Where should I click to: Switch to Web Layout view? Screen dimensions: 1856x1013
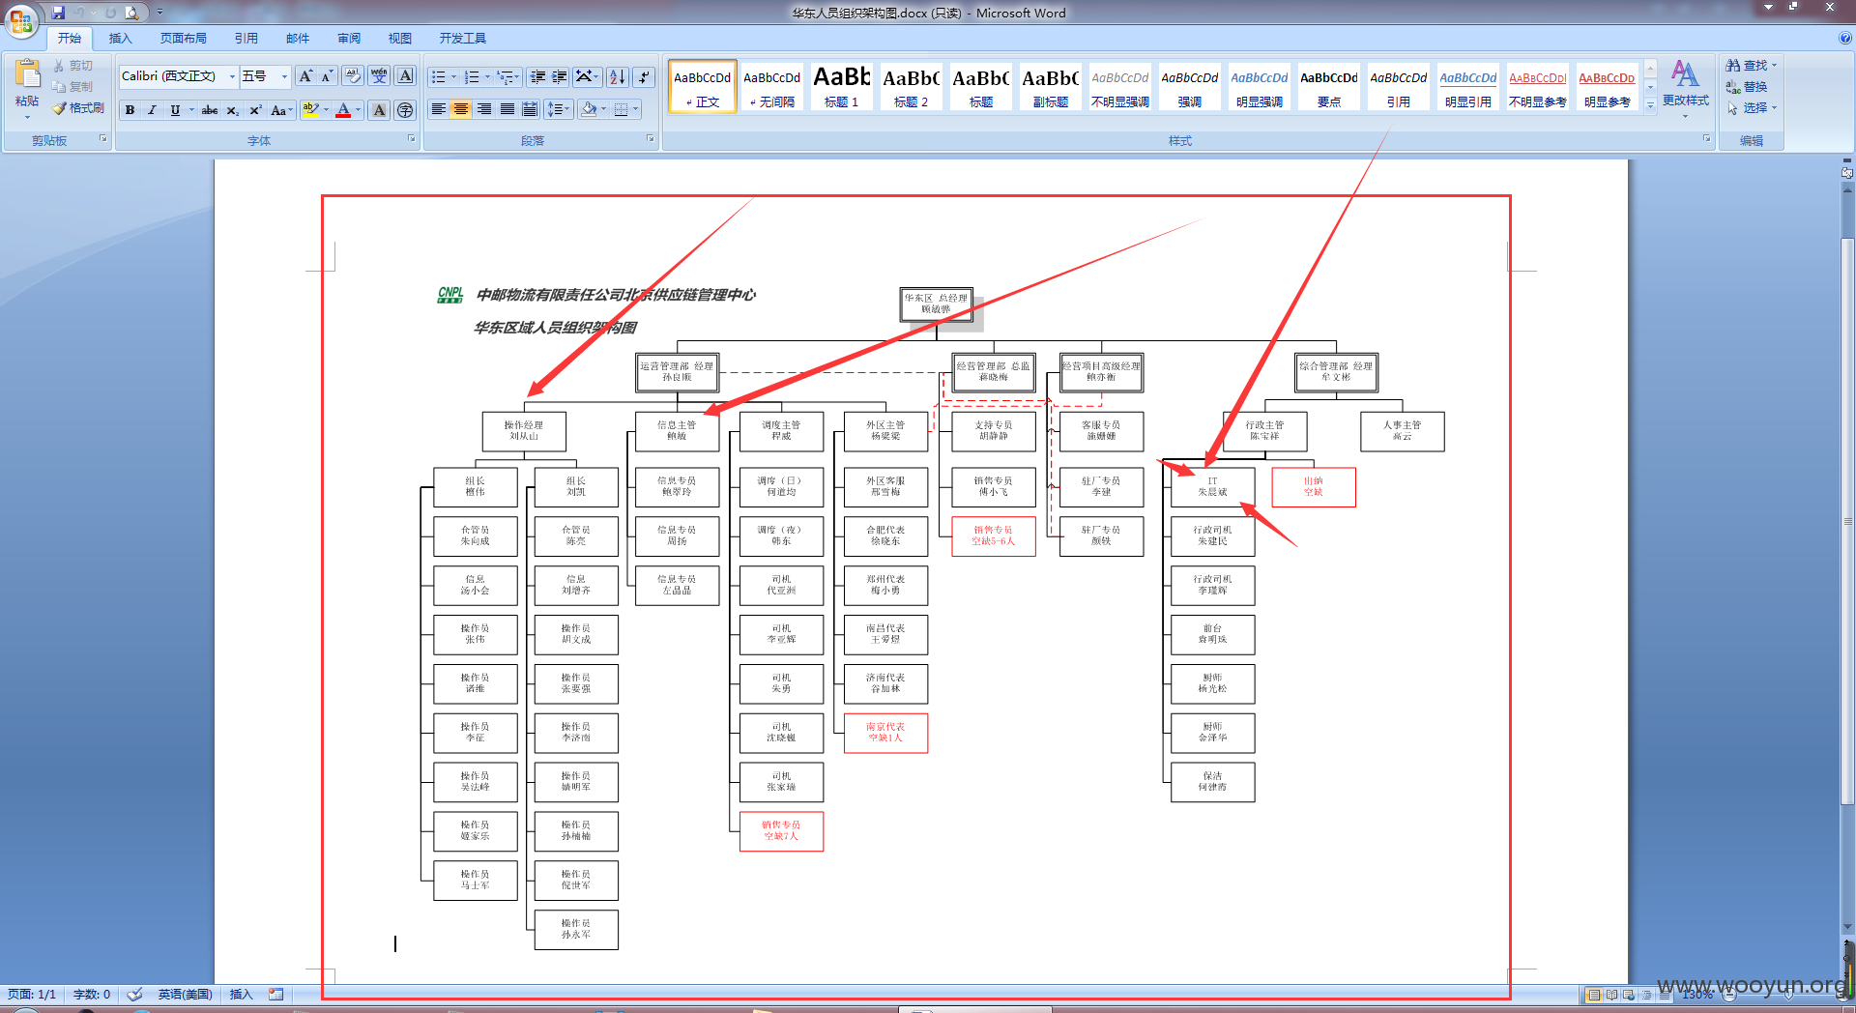tap(1629, 994)
